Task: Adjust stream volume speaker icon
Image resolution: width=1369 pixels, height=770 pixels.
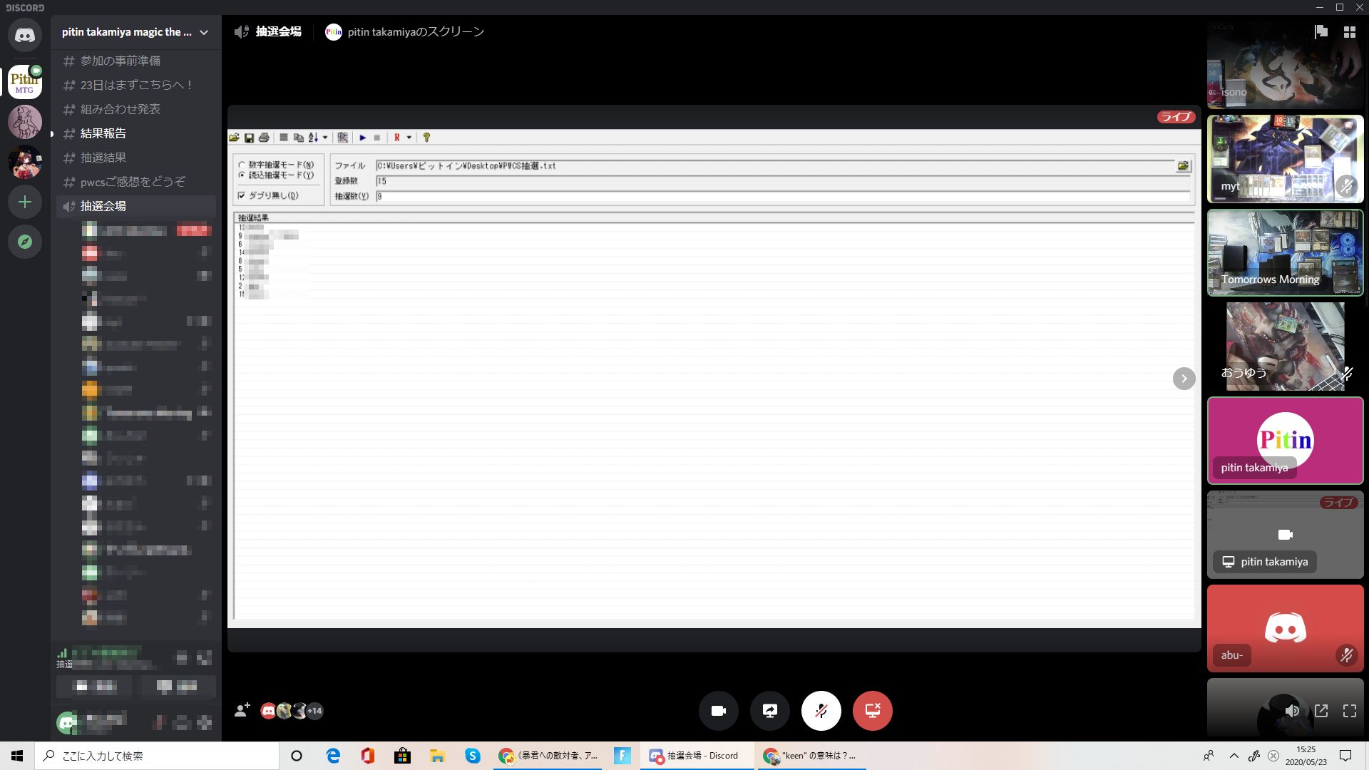Action: 1292,711
